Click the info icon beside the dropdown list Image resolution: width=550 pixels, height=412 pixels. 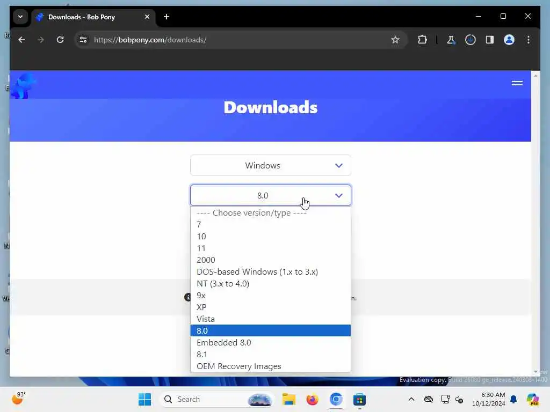(187, 297)
